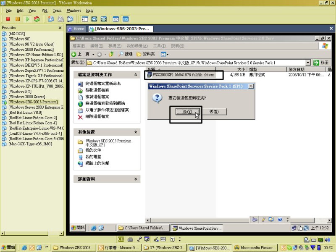Open the Team menu

[x=57, y=10]
